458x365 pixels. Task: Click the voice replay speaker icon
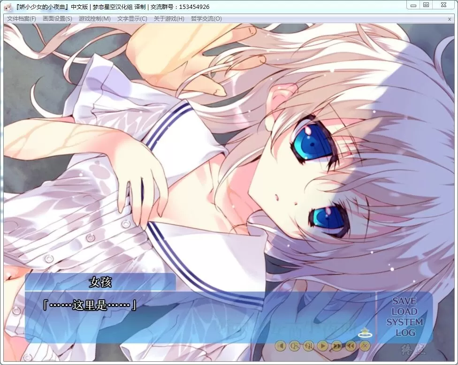pos(280,346)
